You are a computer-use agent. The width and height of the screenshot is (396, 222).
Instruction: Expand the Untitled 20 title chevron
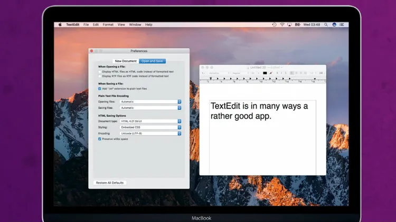coord(281,67)
